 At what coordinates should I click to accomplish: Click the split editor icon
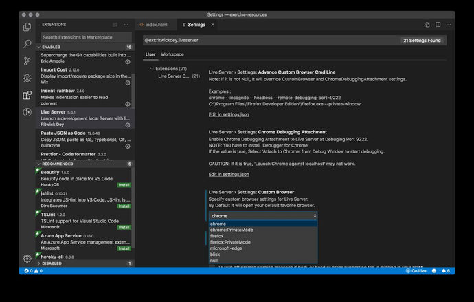tap(437, 25)
